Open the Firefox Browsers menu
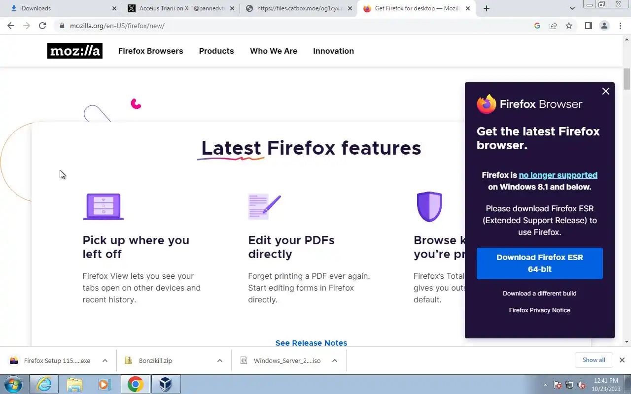The height and width of the screenshot is (394, 631). [x=150, y=51]
